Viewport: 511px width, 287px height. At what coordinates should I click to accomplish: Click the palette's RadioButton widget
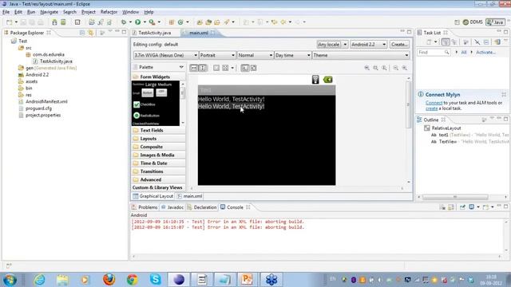click(146, 116)
